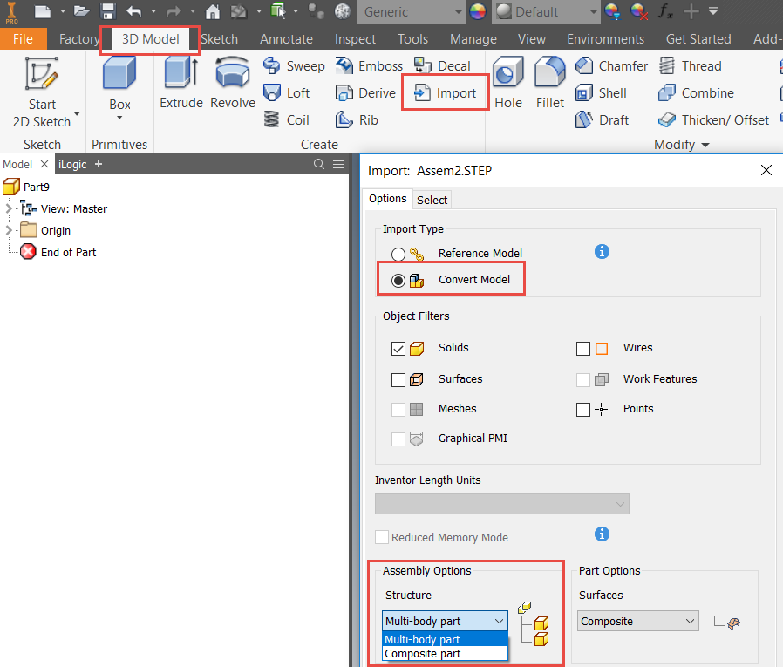This screenshot has height=667, width=783.
Task: Check the Graphical PMI checkbox
Action: click(398, 439)
